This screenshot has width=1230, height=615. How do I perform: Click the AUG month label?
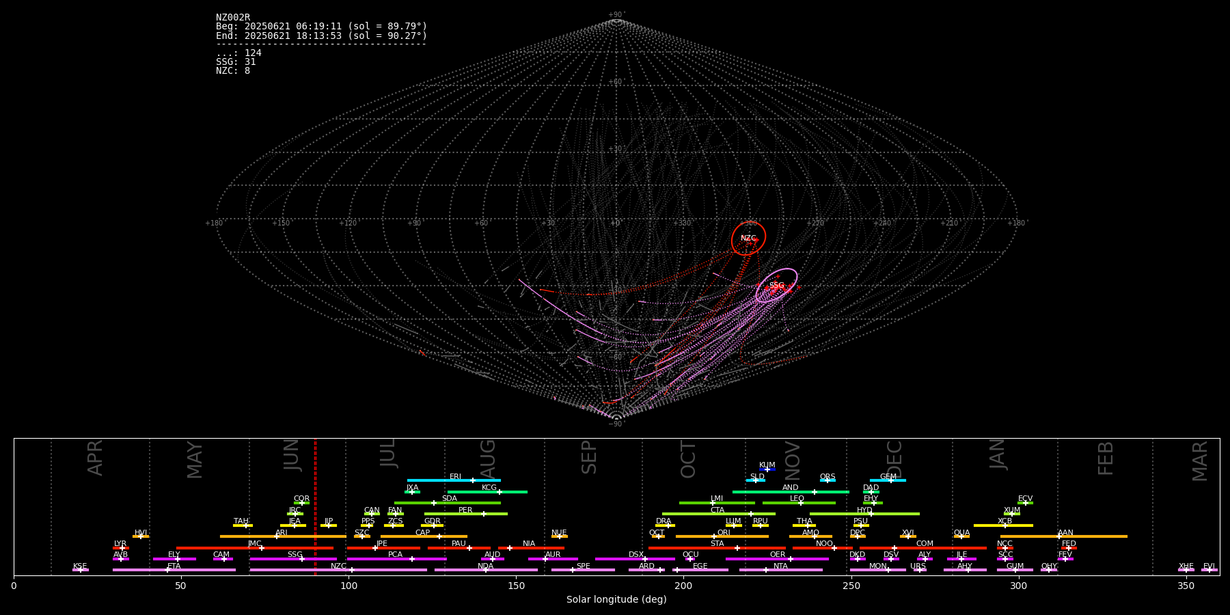pyautogui.click(x=488, y=459)
